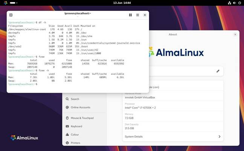Click the wired network icon in the top bar

point(229,3)
